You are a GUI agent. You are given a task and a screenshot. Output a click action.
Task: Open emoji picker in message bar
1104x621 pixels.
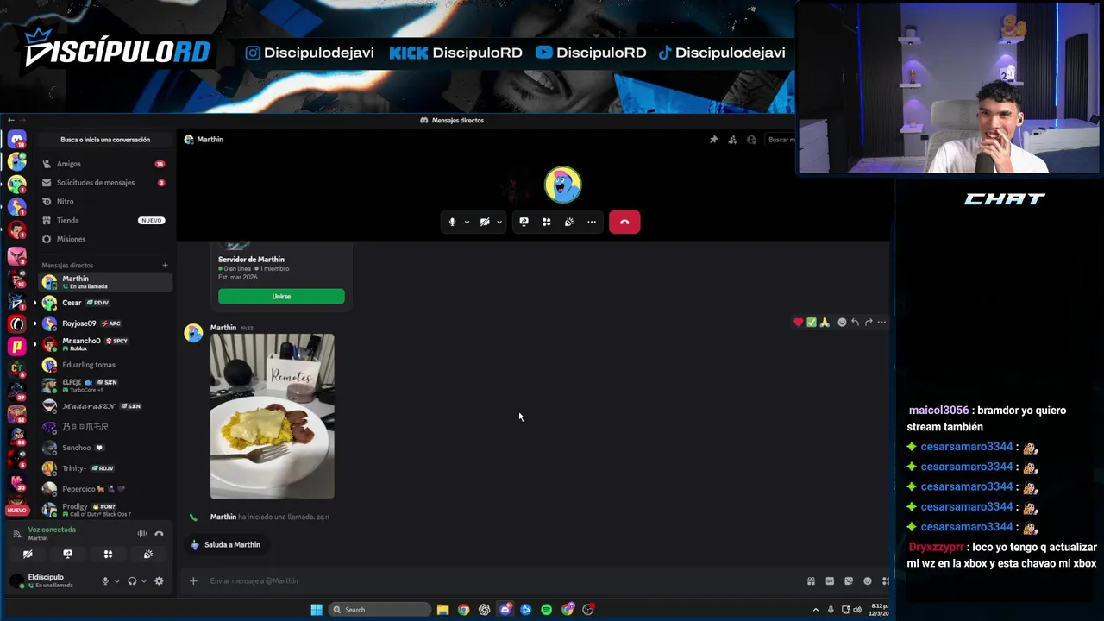868,580
